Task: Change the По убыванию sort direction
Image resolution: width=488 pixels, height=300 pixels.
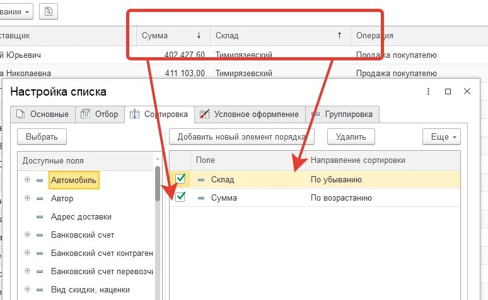Action: [x=336, y=179]
